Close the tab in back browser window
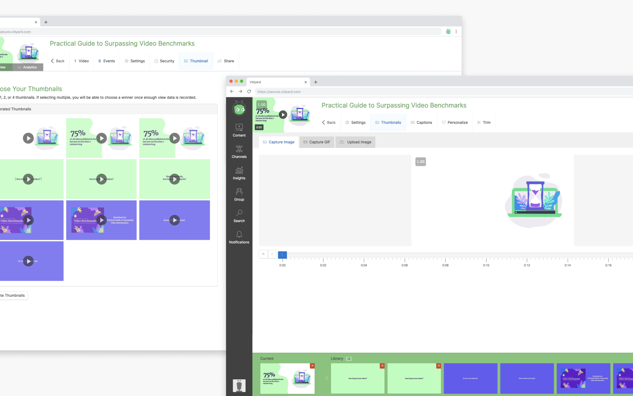 (x=36, y=22)
